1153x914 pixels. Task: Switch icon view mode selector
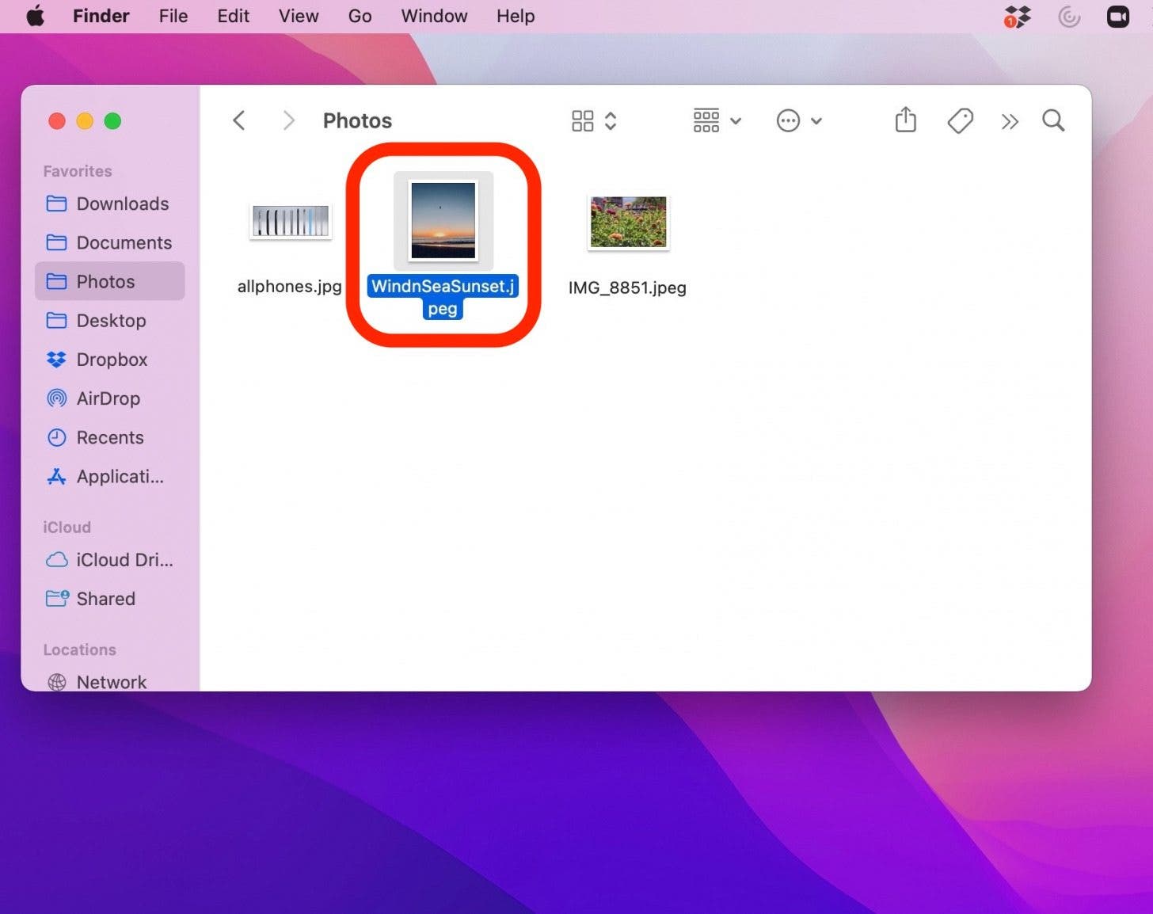coord(593,120)
